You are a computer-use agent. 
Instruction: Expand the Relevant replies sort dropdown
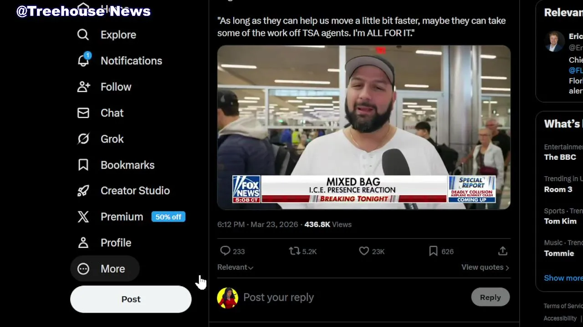pos(235,267)
